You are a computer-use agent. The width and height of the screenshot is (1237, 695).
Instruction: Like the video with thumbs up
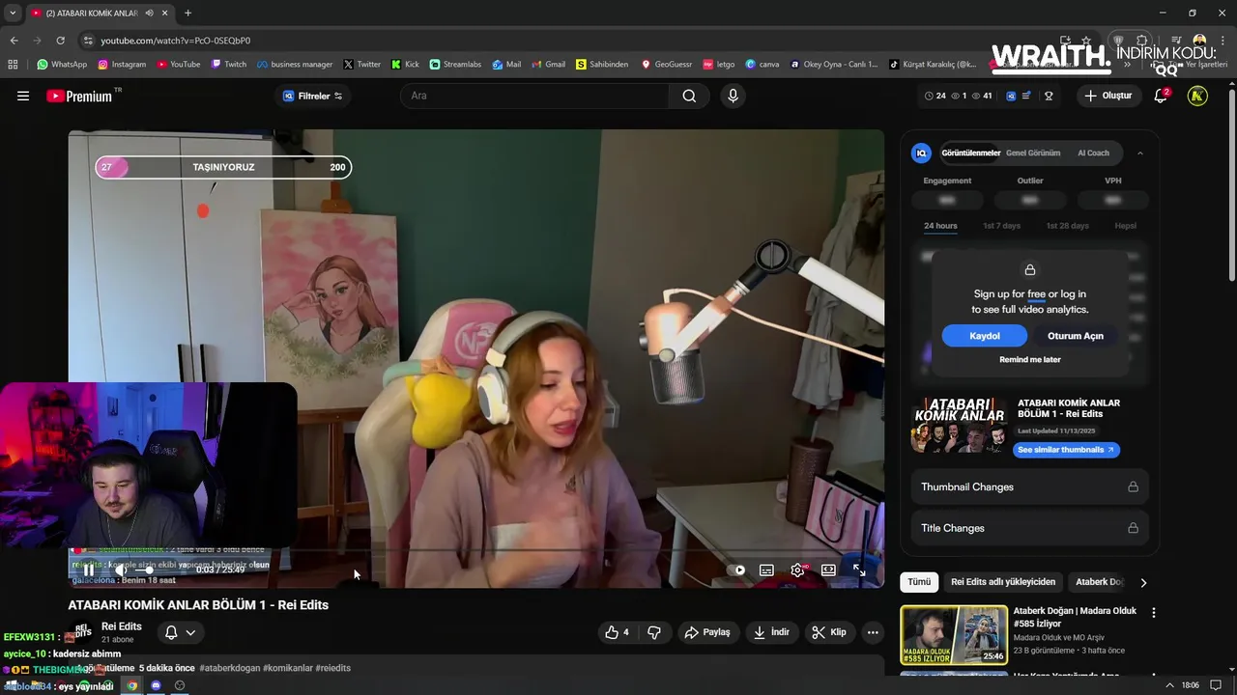tap(617, 632)
